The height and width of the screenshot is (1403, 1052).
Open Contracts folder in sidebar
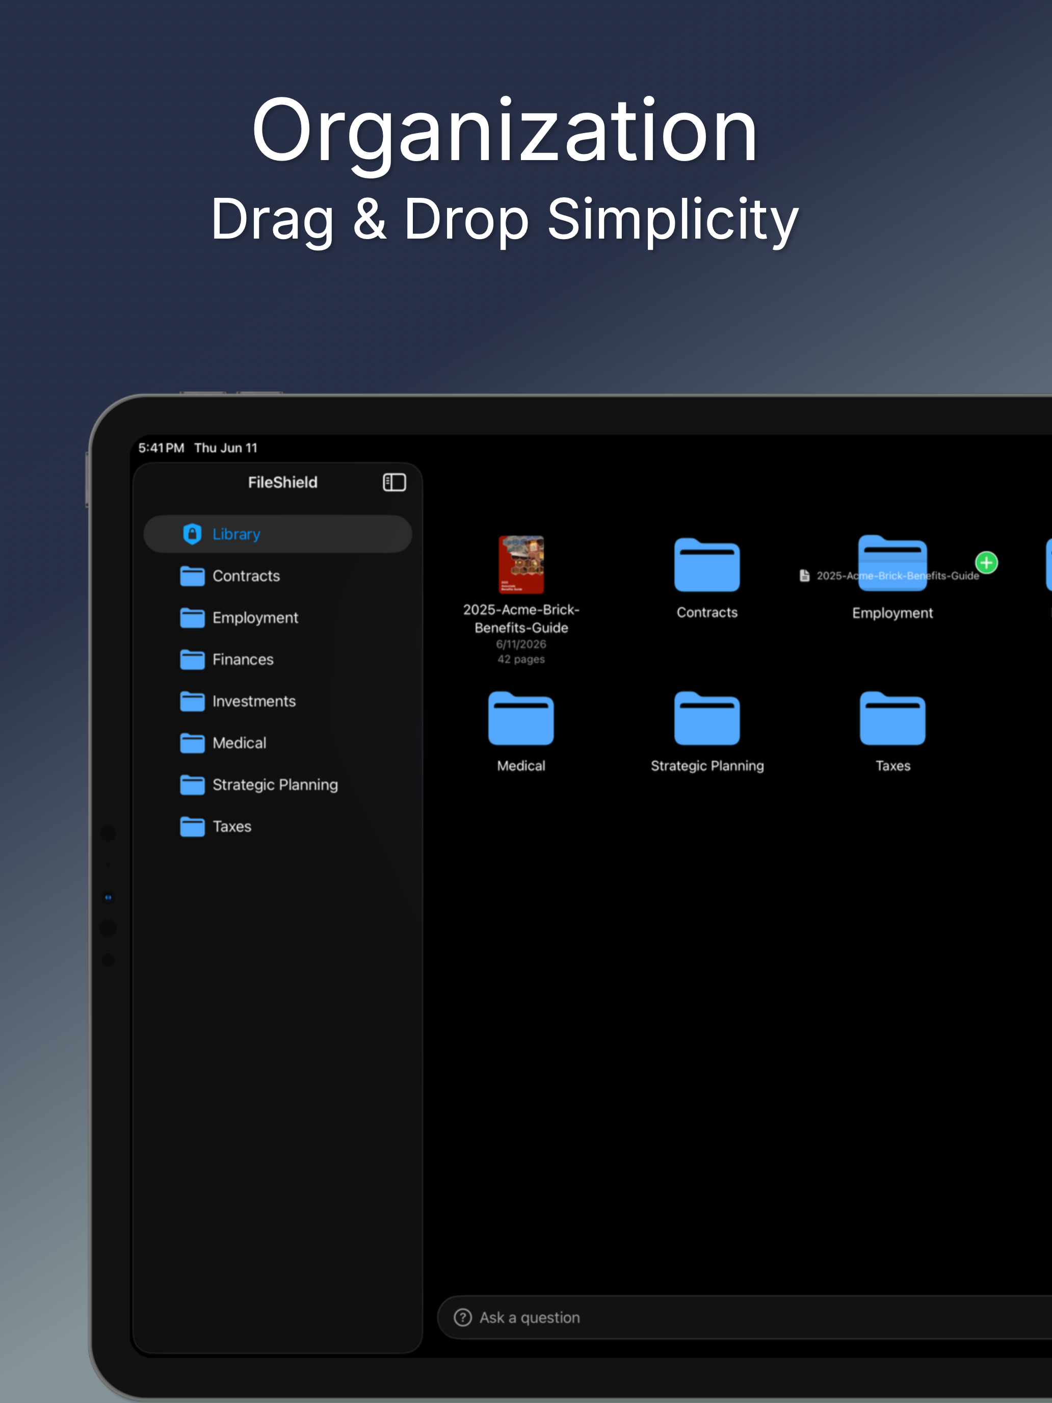pyautogui.click(x=278, y=576)
